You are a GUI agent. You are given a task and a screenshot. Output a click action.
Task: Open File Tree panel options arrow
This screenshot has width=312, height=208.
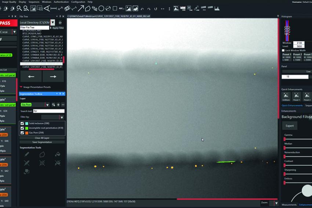57,16
